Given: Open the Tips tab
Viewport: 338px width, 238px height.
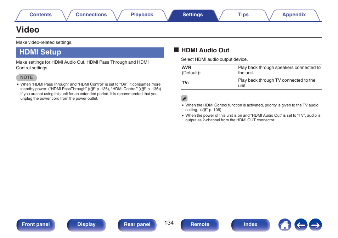Looking at the screenshot, I should (243, 15).
